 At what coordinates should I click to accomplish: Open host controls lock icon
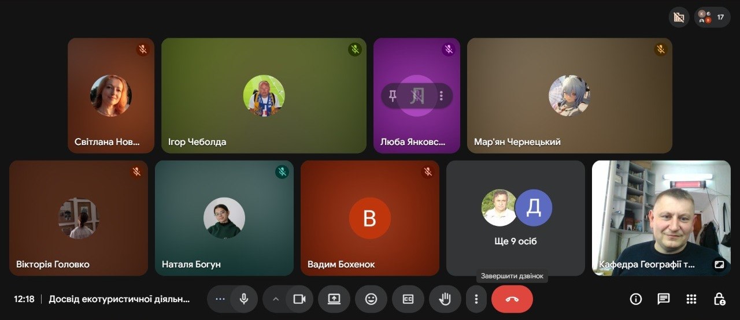719,299
